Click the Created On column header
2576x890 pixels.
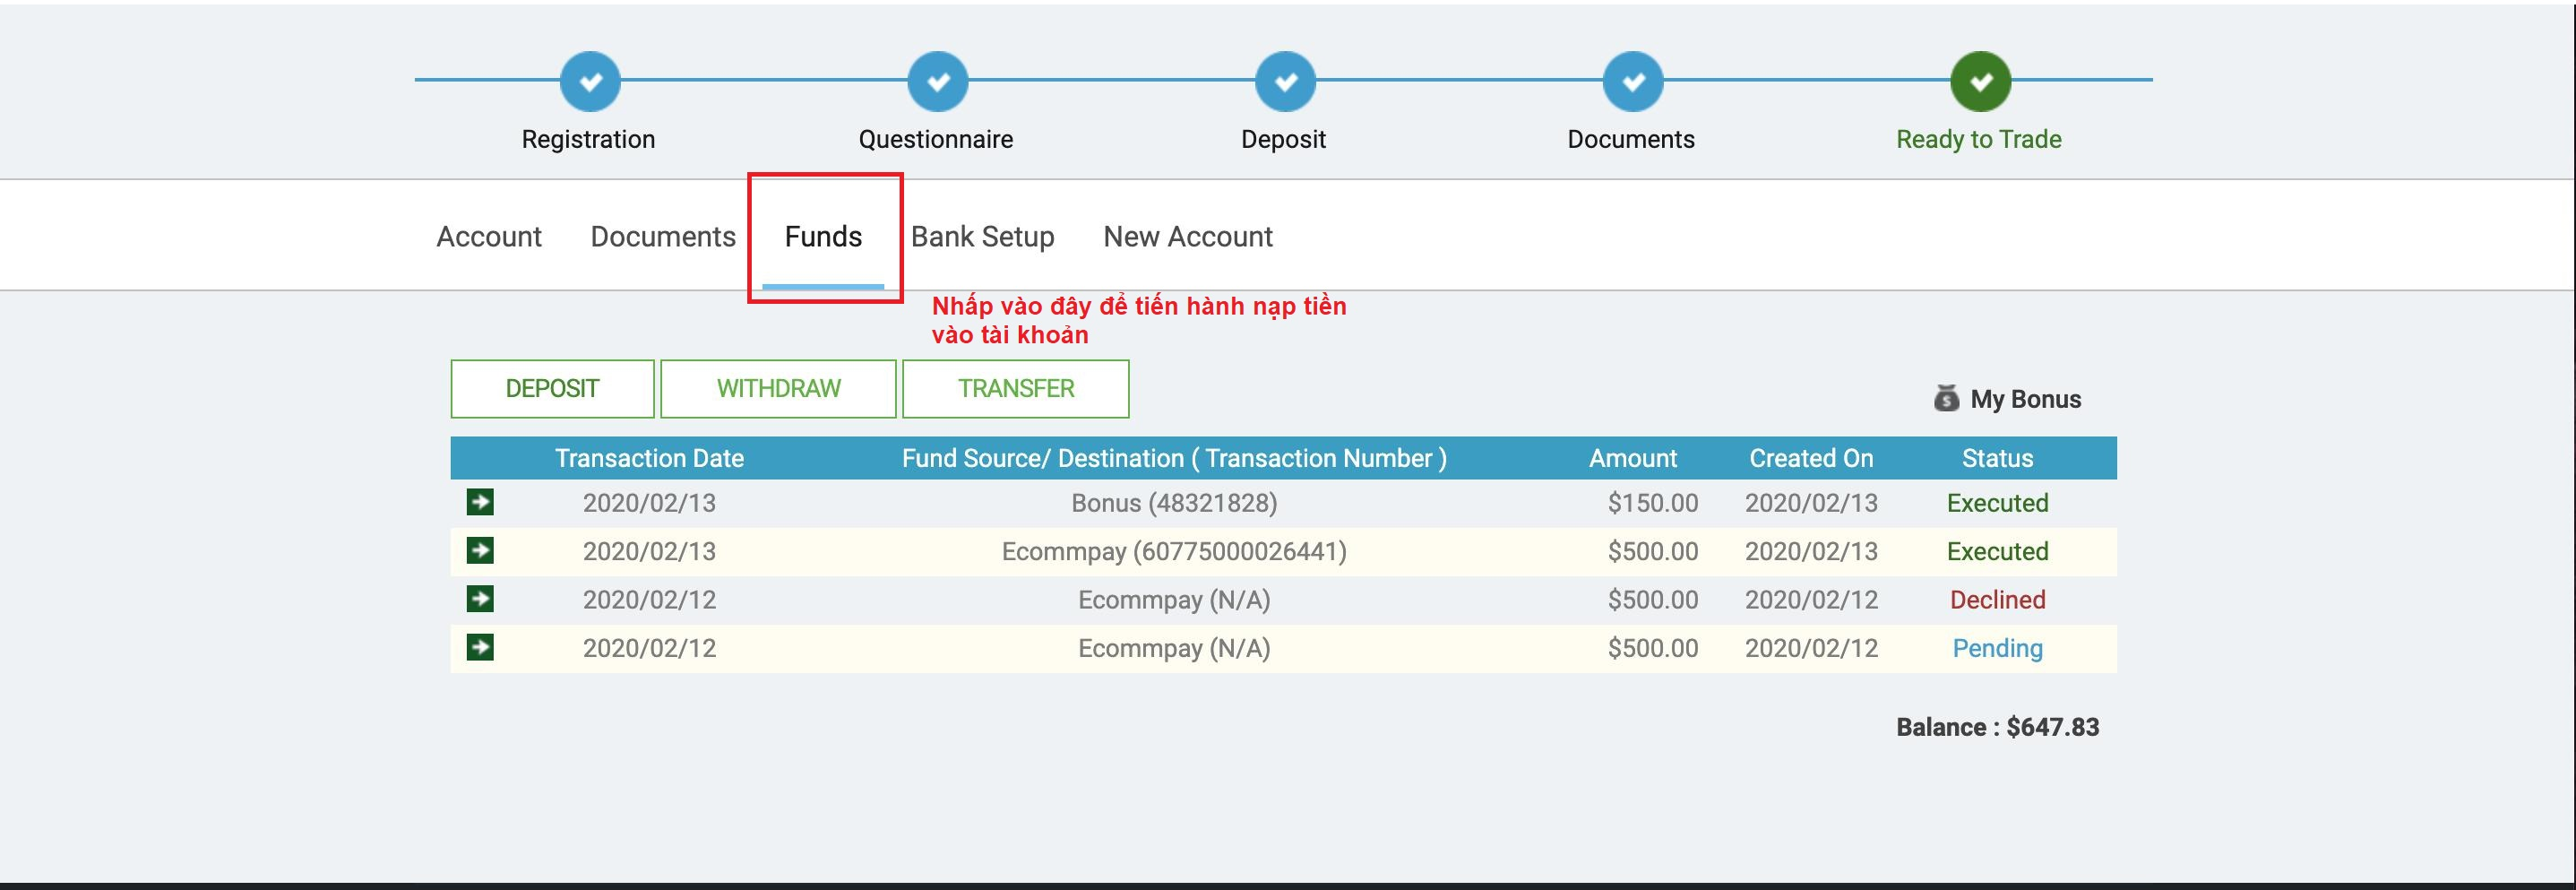click(x=1811, y=458)
